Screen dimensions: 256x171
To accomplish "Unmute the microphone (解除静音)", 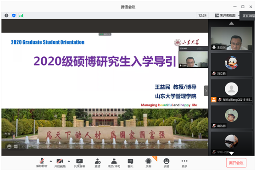I will point(42,163).
